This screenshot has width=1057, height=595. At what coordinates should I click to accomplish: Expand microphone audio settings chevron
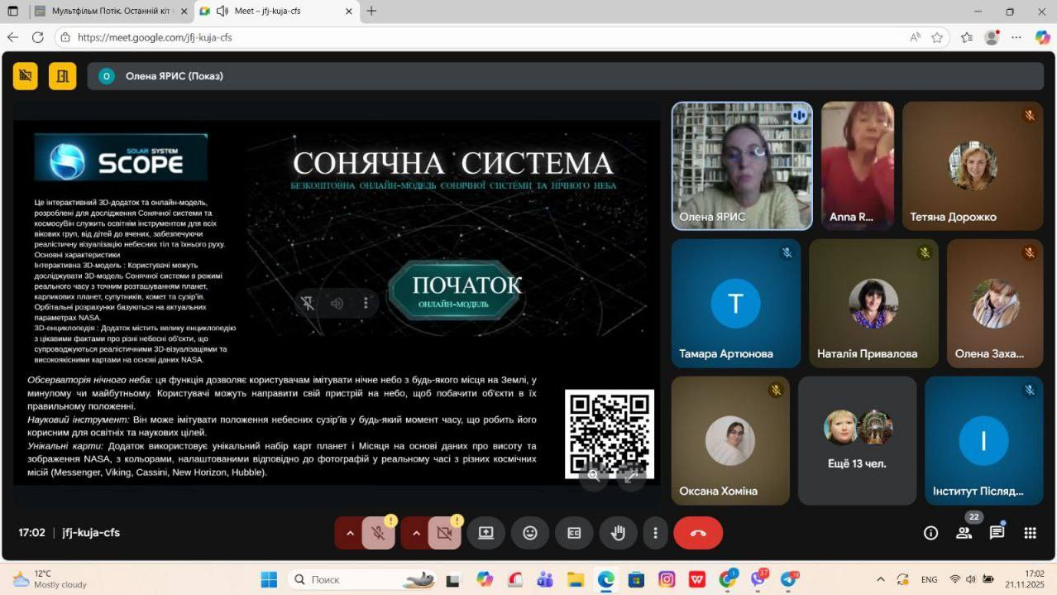350,534
